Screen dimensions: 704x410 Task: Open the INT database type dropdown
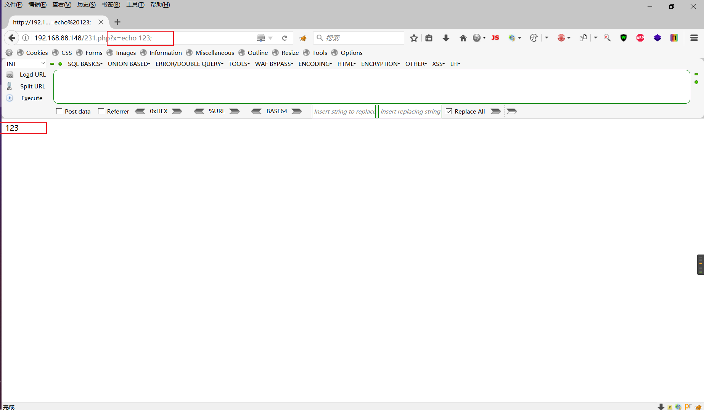[x=25, y=63]
